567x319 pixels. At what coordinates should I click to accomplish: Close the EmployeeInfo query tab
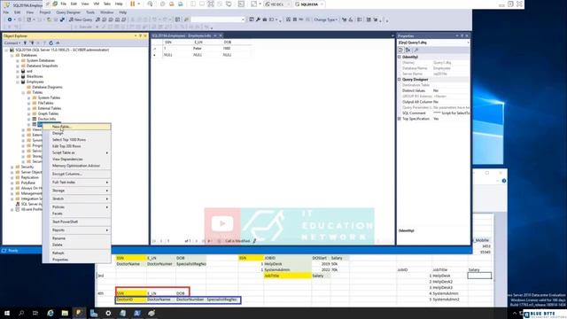[x=221, y=35]
